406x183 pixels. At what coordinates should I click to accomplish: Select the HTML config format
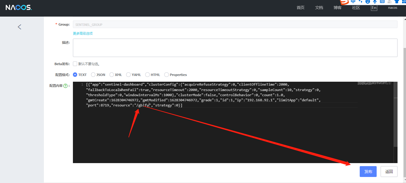[x=148, y=75]
